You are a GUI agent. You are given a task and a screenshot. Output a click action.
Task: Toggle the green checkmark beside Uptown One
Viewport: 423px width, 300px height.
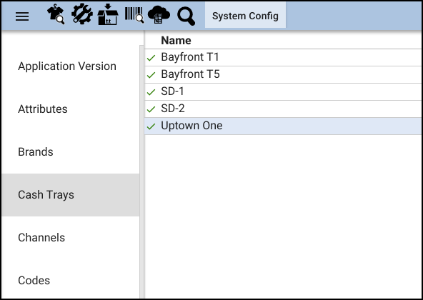pyautogui.click(x=151, y=126)
